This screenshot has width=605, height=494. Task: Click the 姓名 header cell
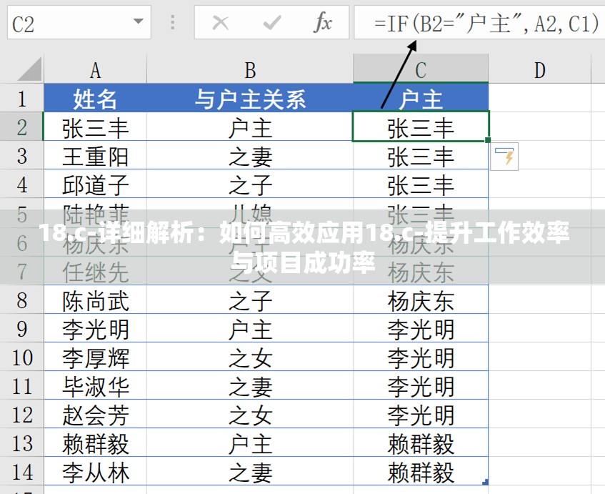(96, 99)
